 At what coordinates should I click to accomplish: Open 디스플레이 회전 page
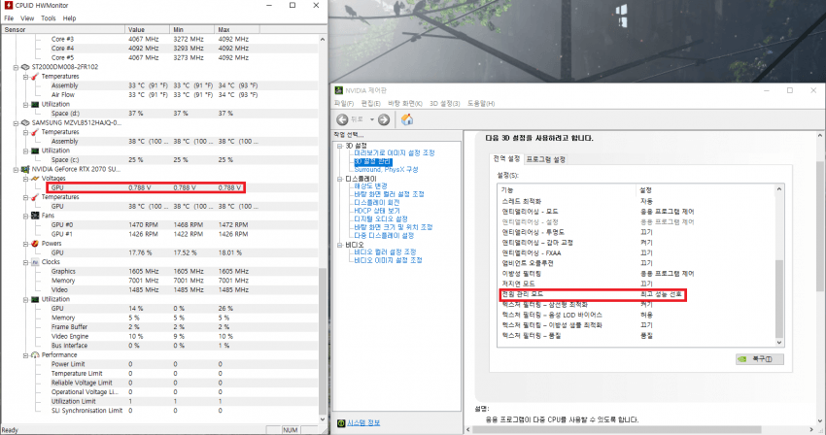377,202
